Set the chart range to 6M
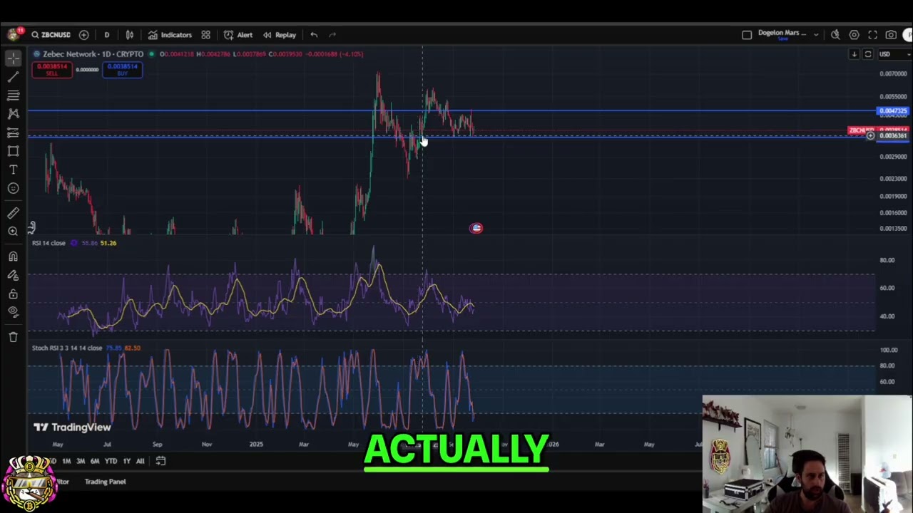The height and width of the screenshot is (513, 913). tap(95, 461)
